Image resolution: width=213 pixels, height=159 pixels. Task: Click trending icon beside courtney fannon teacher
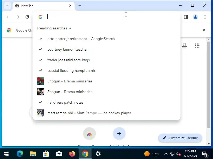coord(40,49)
